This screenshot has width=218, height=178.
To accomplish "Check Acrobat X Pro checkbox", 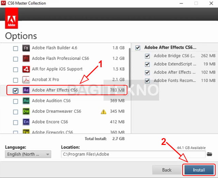I will pyautogui.click(x=15, y=80).
